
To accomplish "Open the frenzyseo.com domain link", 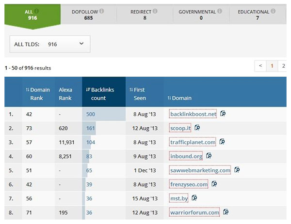I will 189,184.
